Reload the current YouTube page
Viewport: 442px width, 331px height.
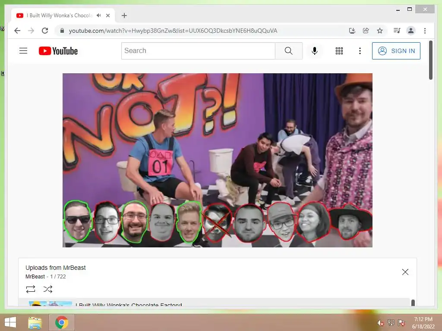point(45,31)
